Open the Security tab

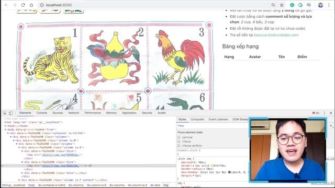tap(147, 113)
